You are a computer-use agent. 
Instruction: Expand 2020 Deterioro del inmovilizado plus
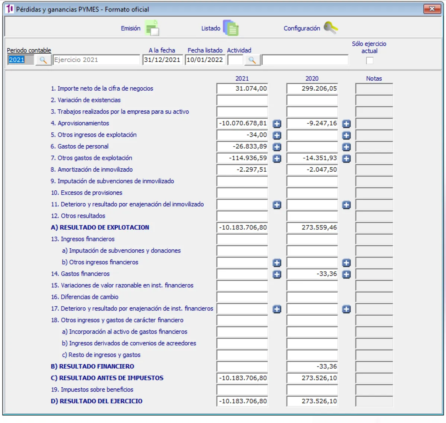(346, 205)
